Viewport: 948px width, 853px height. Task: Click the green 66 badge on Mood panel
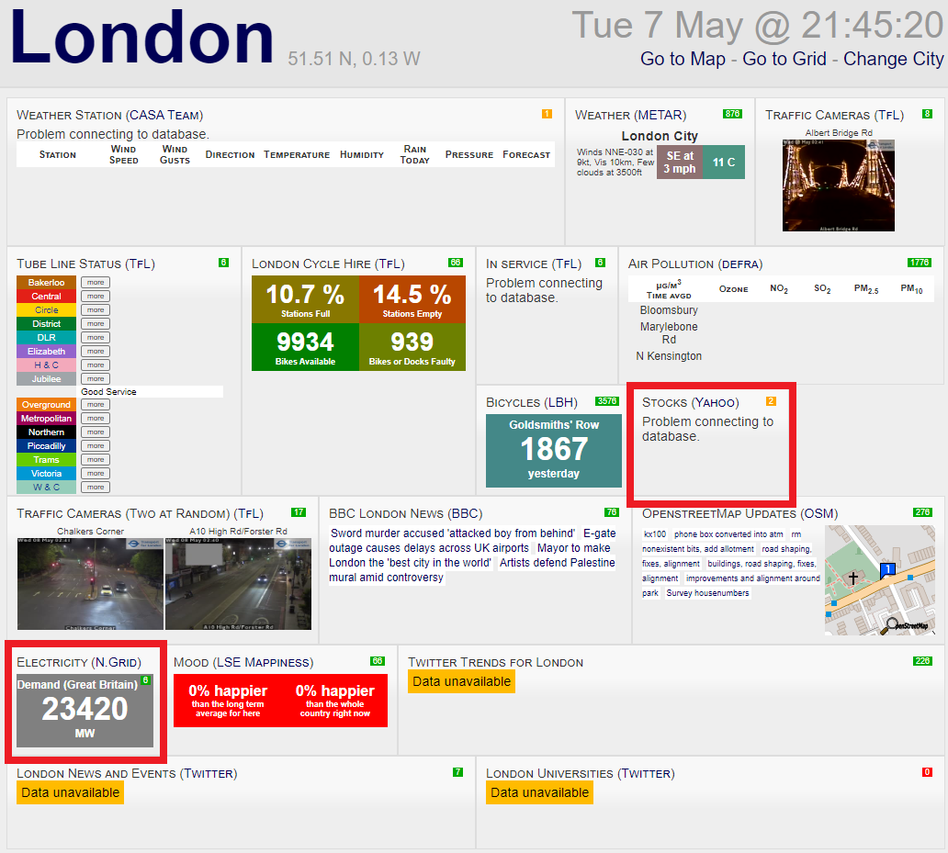[x=378, y=661]
